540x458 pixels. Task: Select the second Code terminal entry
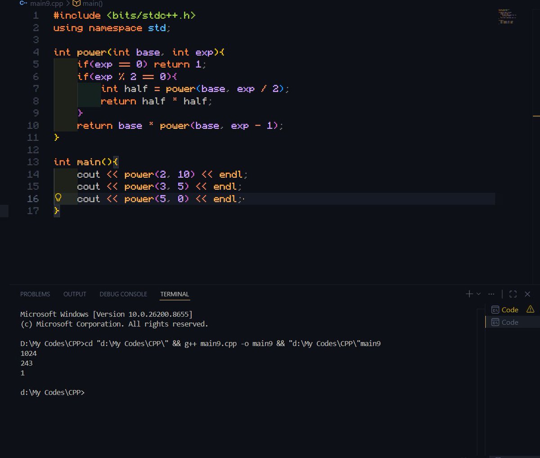(x=513, y=322)
